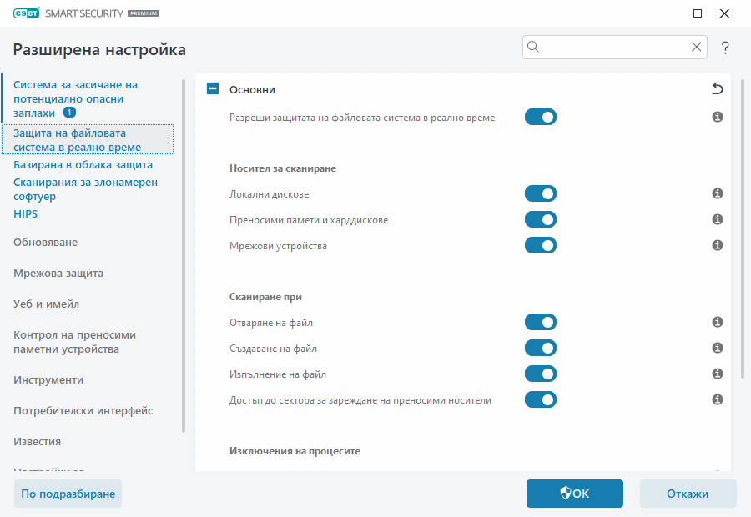This screenshot has height=517, width=751.
Task: Open the HIPS settings section
Action: click(25, 213)
